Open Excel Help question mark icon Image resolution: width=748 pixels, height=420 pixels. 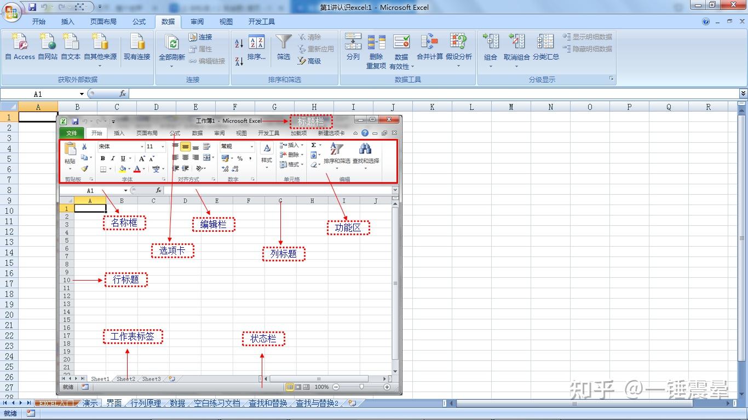706,22
